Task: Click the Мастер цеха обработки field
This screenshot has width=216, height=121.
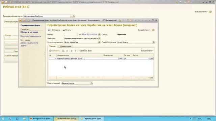Action: point(47,16)
